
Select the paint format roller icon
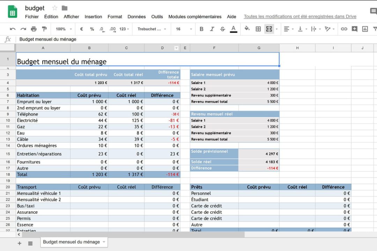point(44,29)
